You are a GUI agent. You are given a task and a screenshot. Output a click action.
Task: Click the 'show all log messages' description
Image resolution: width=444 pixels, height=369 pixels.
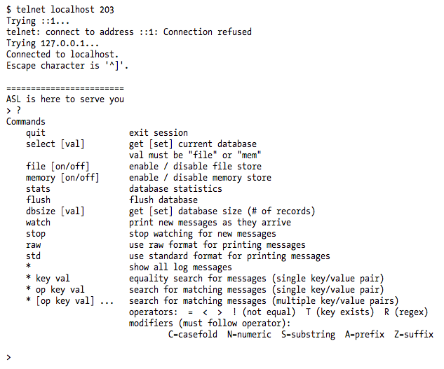tap(180, 267)
